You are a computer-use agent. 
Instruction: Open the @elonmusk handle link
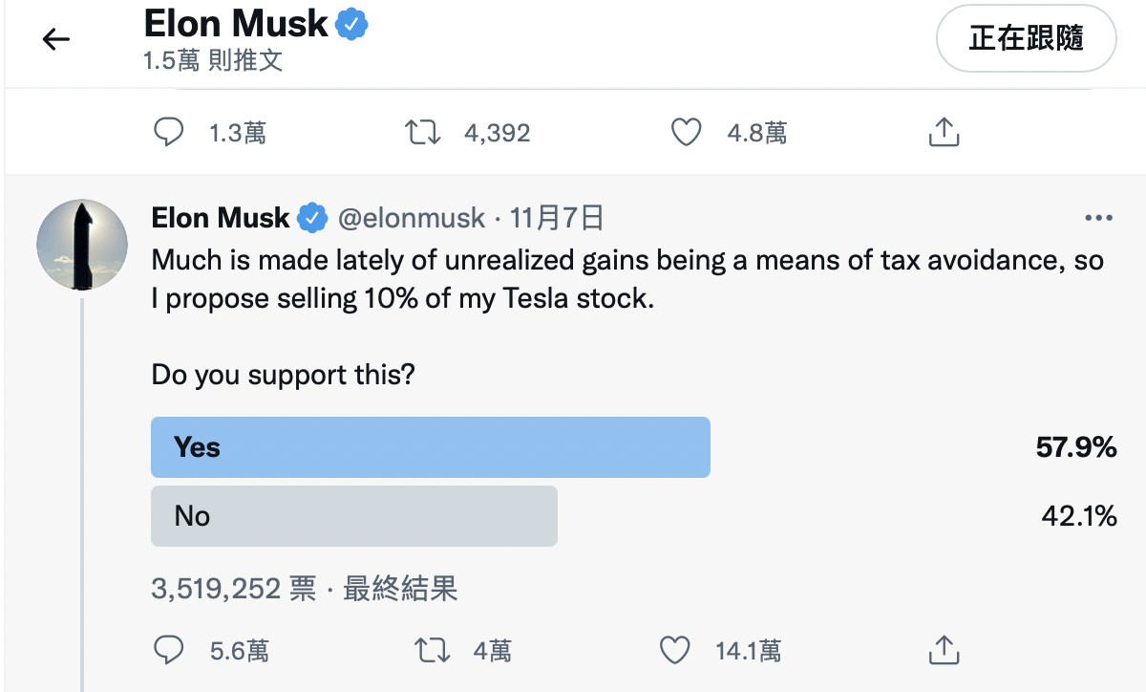click(x=412, y=218)
